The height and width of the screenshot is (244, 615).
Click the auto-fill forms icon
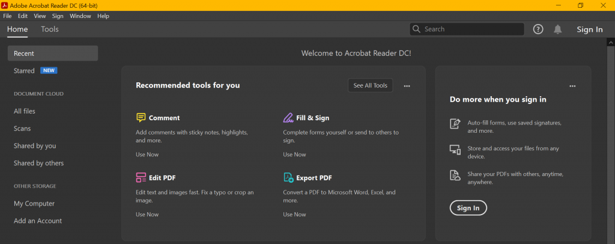tap(455, 124)
